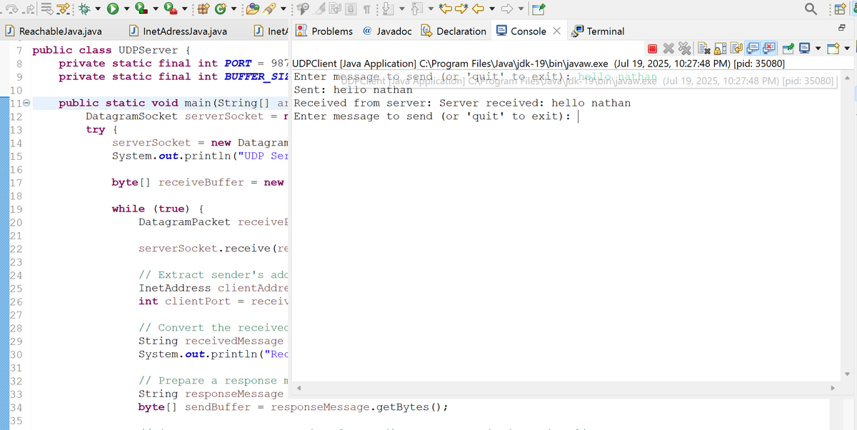Click the Console input prompt line
This screenshot has width=857, height=430.
click(x=432, y=116)
